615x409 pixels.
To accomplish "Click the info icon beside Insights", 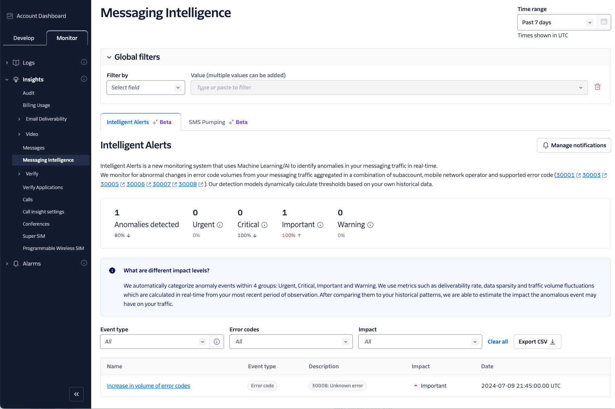I will pyautogui.click(x=84, y=79).
